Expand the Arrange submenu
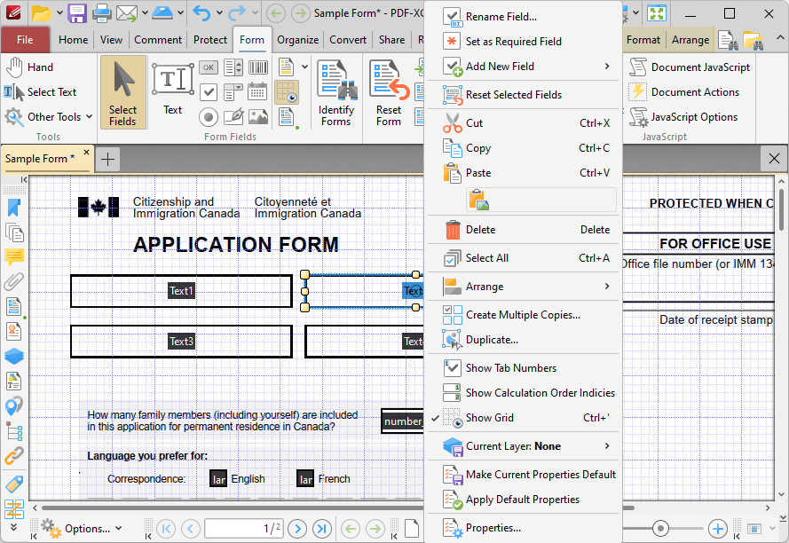The height and width of the screenshot is (543, 789). coord(523,287)
